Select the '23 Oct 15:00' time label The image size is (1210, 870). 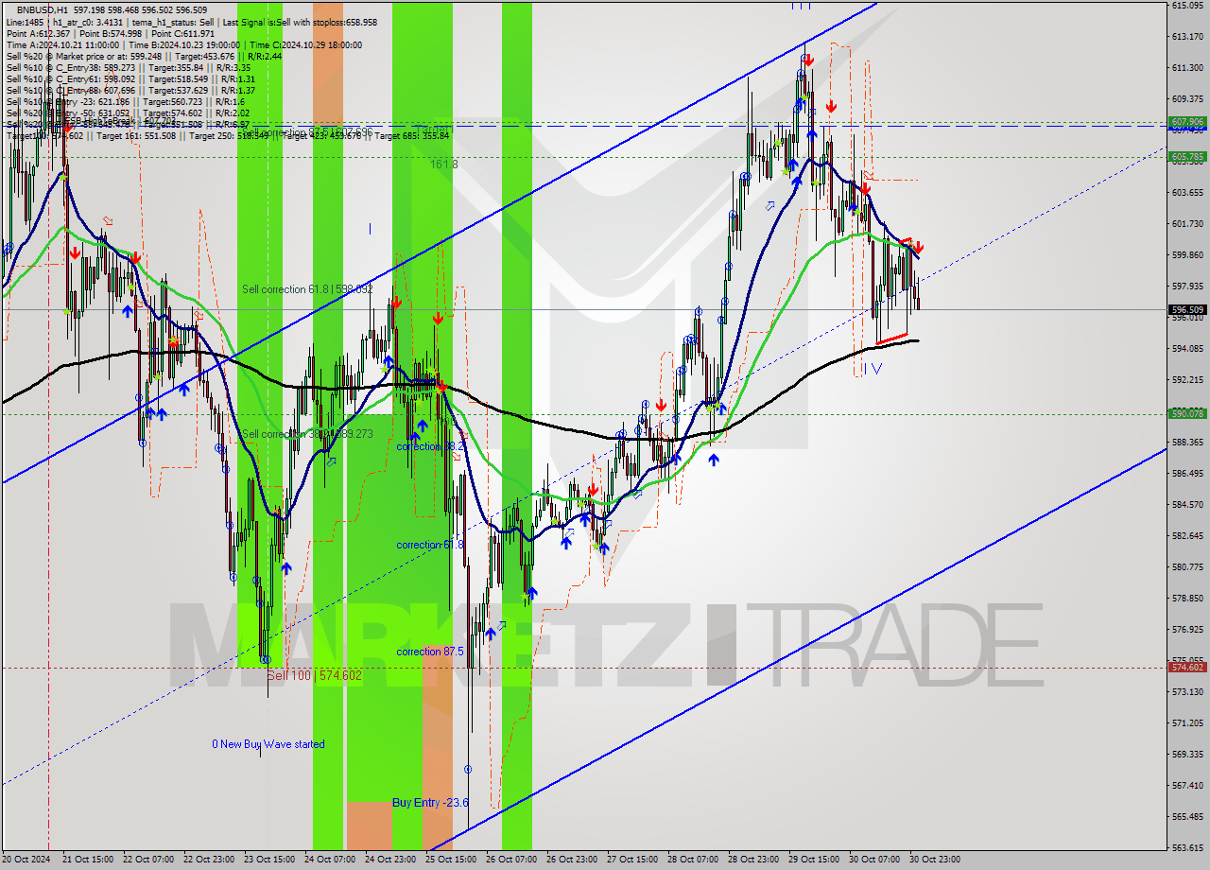(x=268, y=860)
